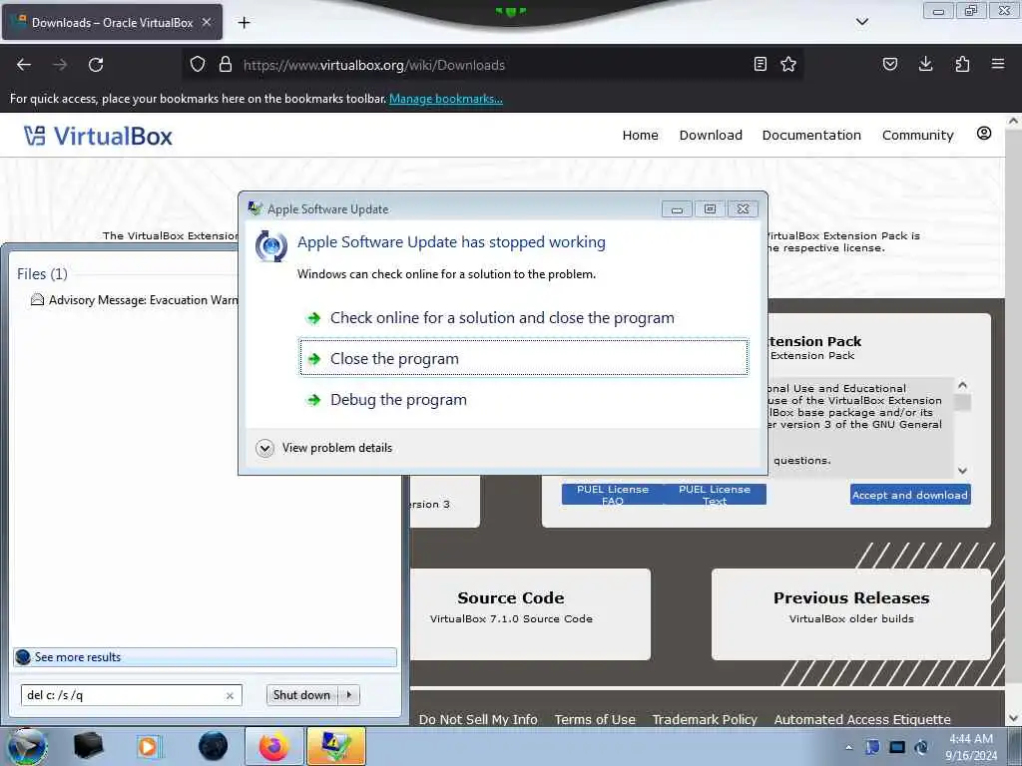Image resolution: width=1022 pixels, height=766 pixels.
Task: Click the network monitor tray icon
Action: [897, 747]
